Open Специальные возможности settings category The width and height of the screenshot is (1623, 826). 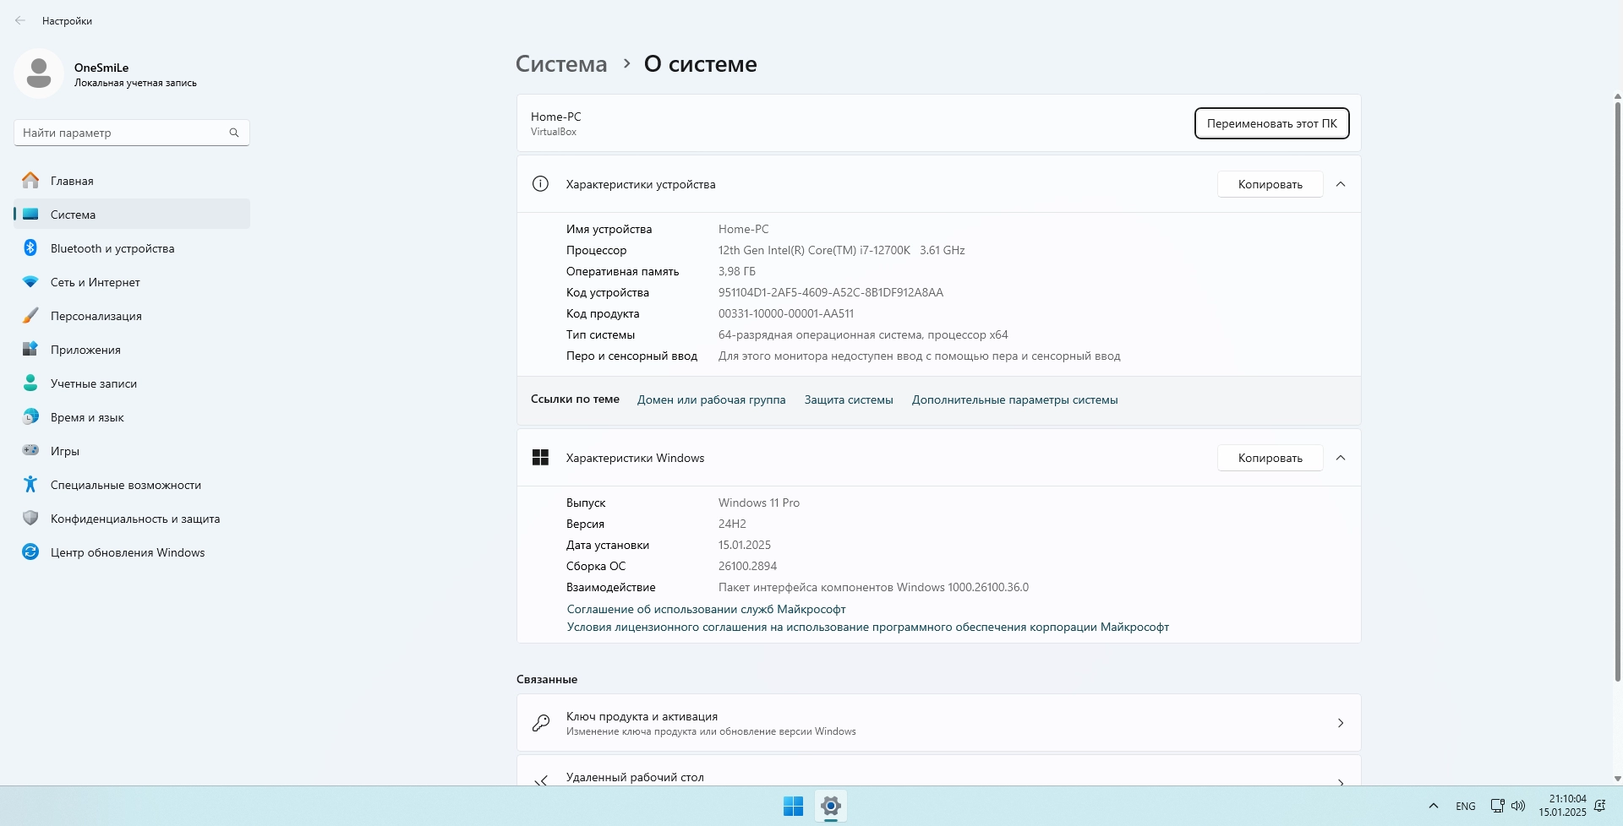(x=132, y=484)
